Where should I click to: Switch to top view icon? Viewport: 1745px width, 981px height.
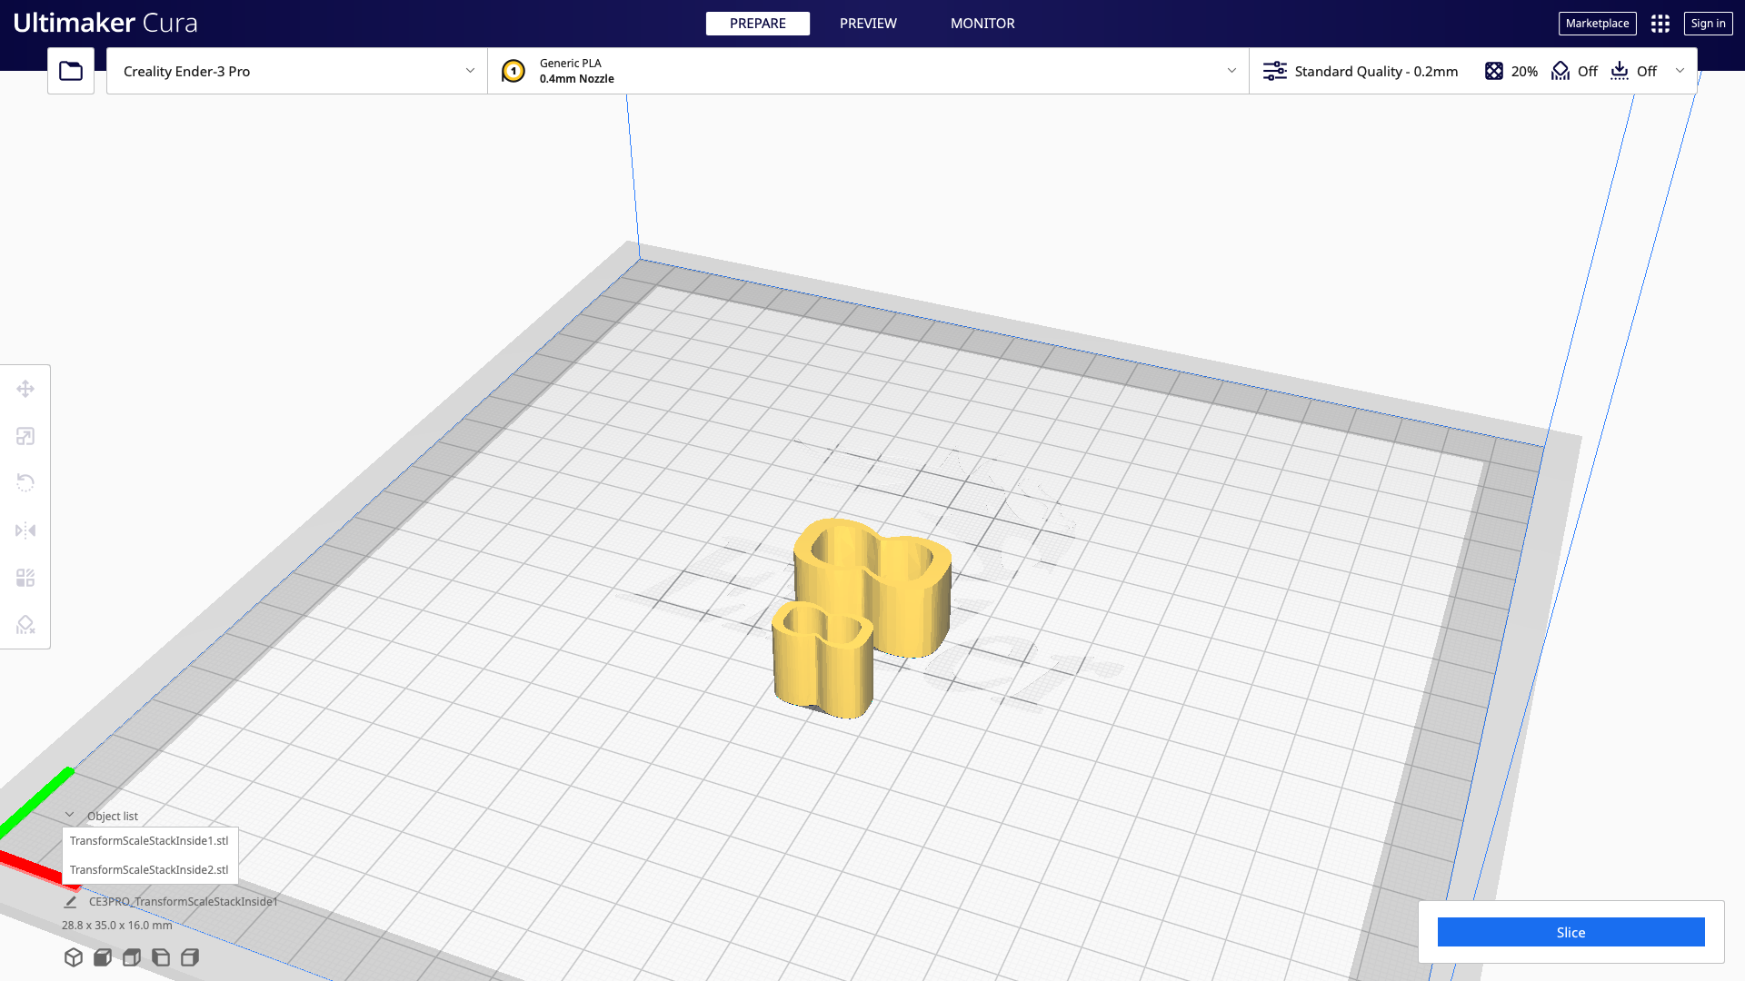(x=132, y=957)
